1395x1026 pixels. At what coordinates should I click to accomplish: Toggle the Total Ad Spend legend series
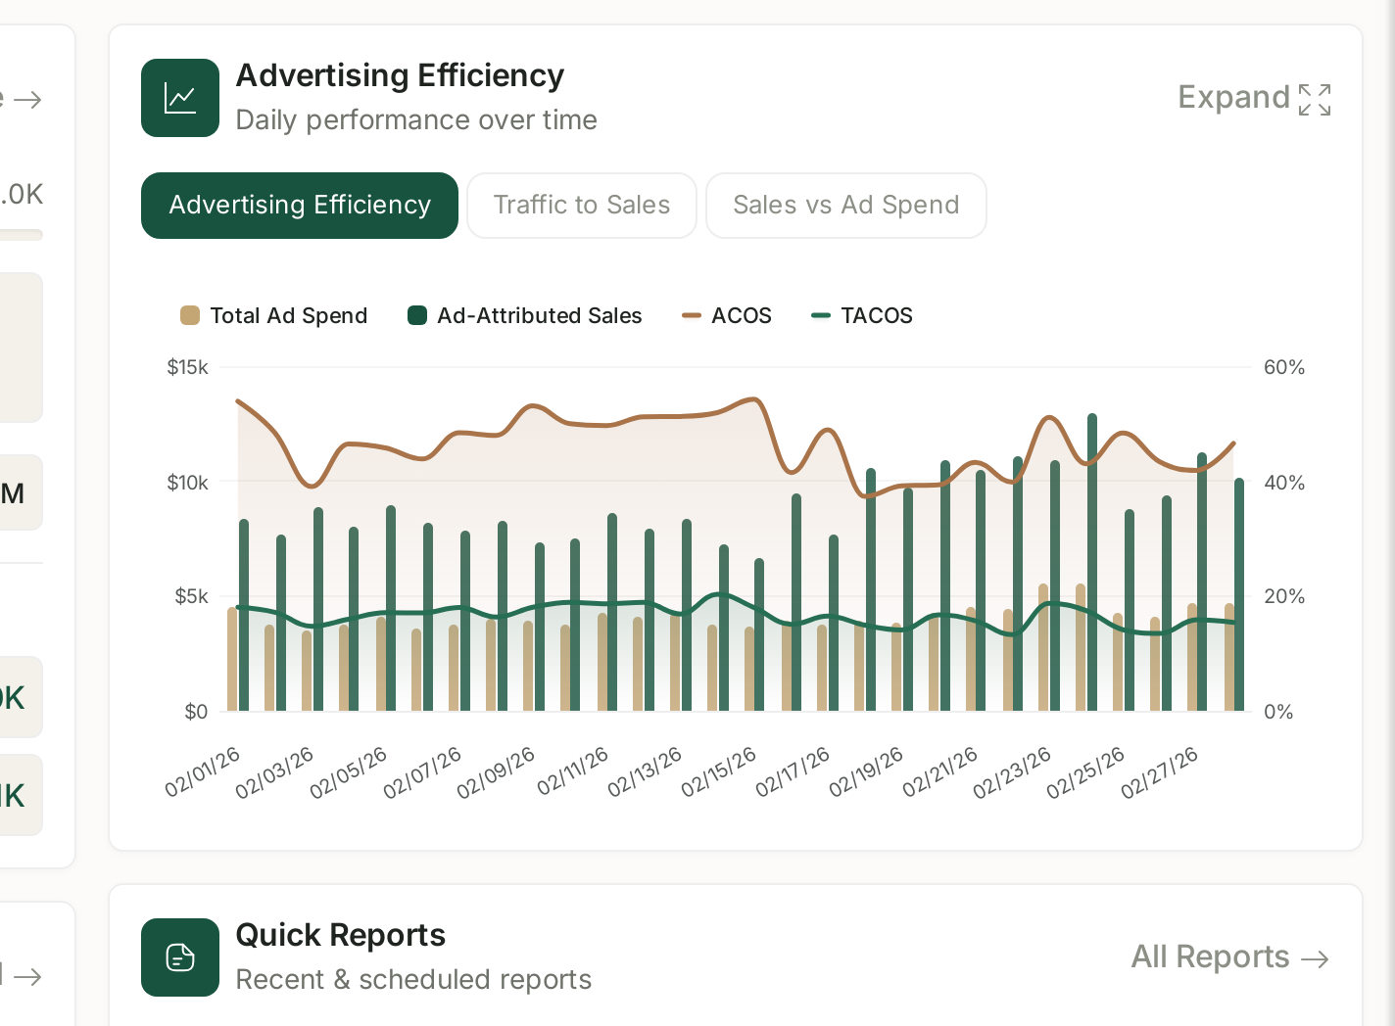tap(274, 315)
